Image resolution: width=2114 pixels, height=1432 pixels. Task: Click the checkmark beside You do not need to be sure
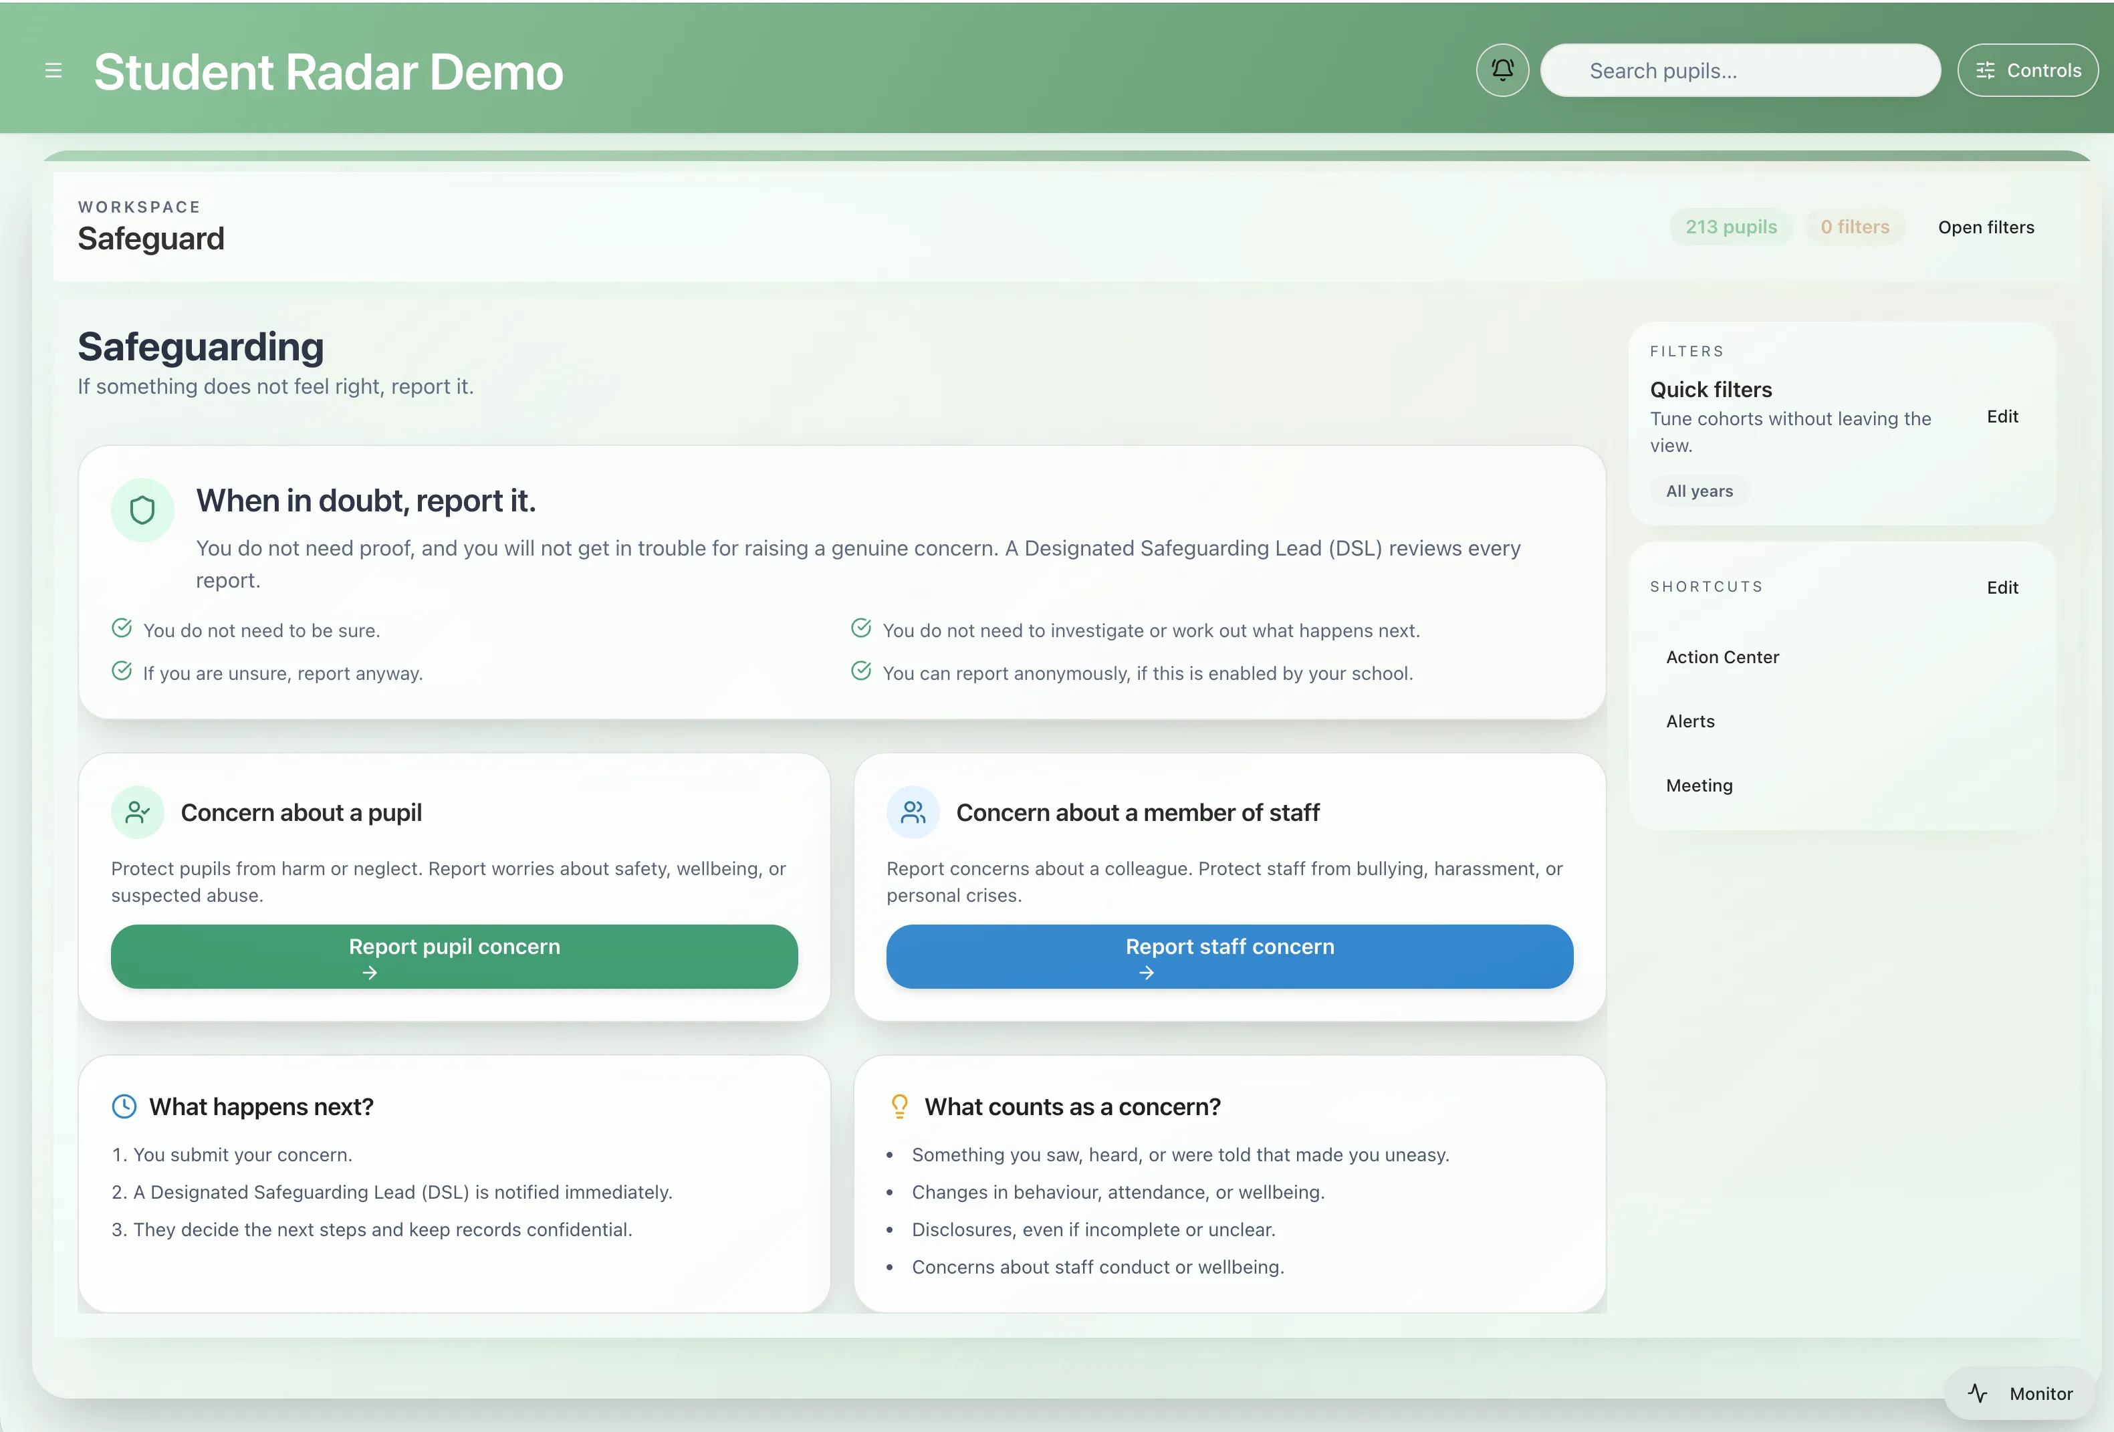coord(122,628)
